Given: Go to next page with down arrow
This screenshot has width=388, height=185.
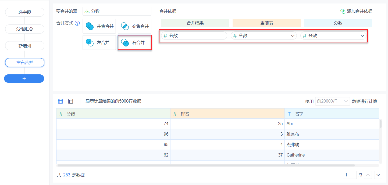Looking at the screenshot, I should (x=378, y=175).
